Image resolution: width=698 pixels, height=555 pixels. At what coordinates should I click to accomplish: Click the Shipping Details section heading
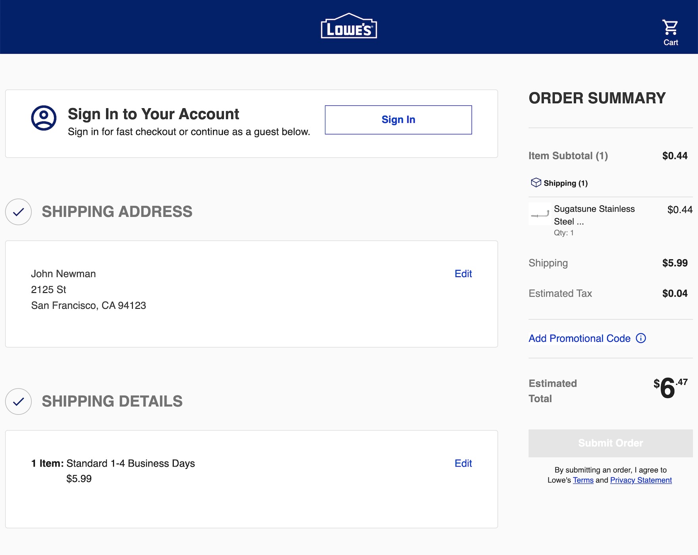112,401
